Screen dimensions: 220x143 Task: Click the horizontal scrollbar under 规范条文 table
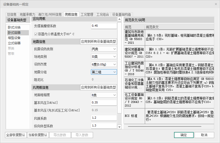pyautogui.click(x=165, y=126)
